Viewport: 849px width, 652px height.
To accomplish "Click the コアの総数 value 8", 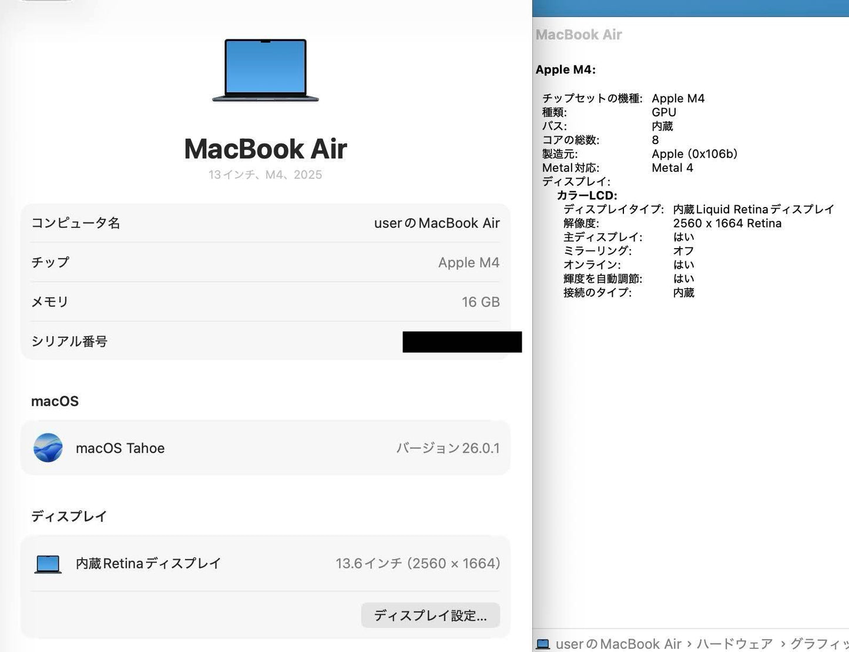I will (x=655, y=140).
